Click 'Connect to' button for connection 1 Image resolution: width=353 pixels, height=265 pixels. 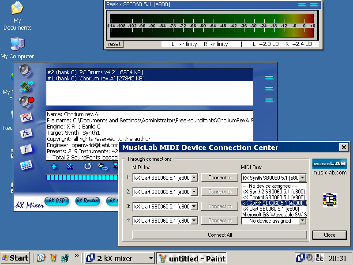tap(220, 178)
